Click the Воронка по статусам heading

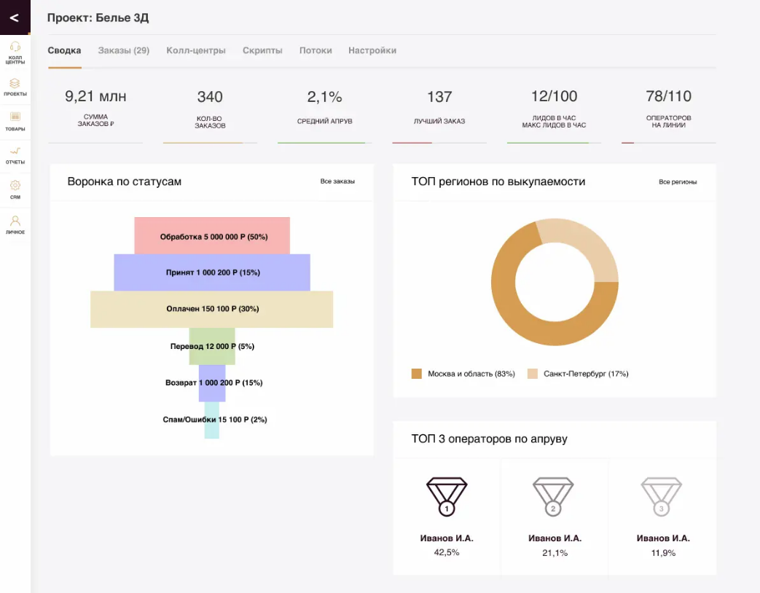coord(125,181)
